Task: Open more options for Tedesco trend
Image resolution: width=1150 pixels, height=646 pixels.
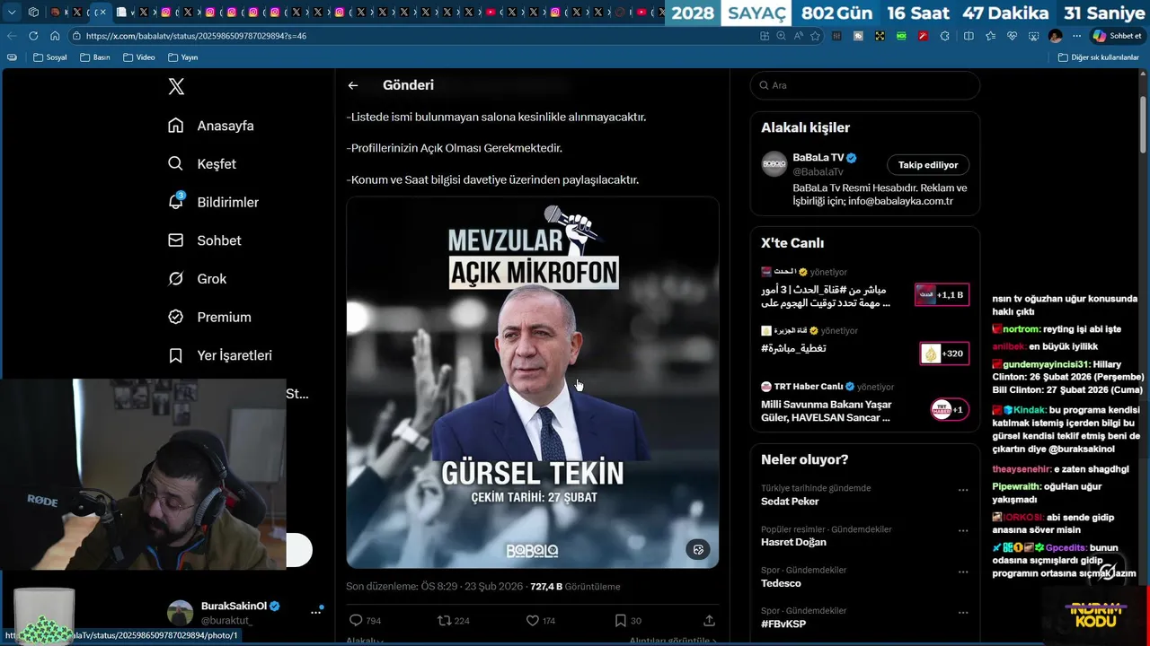Action: click(x=963, y=572)
